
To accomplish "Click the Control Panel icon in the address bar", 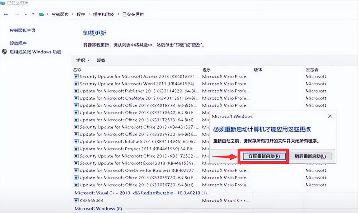I will [x=41, y=14].
